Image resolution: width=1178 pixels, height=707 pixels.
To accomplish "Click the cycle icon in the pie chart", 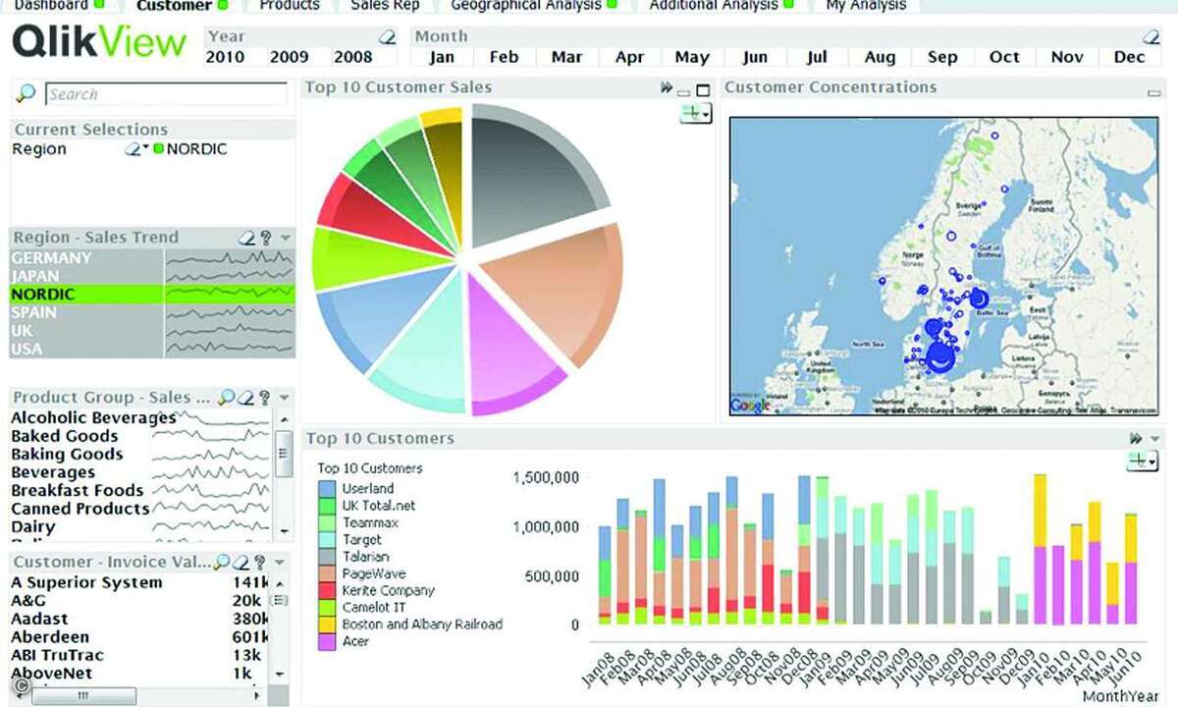I will [696, 114].
